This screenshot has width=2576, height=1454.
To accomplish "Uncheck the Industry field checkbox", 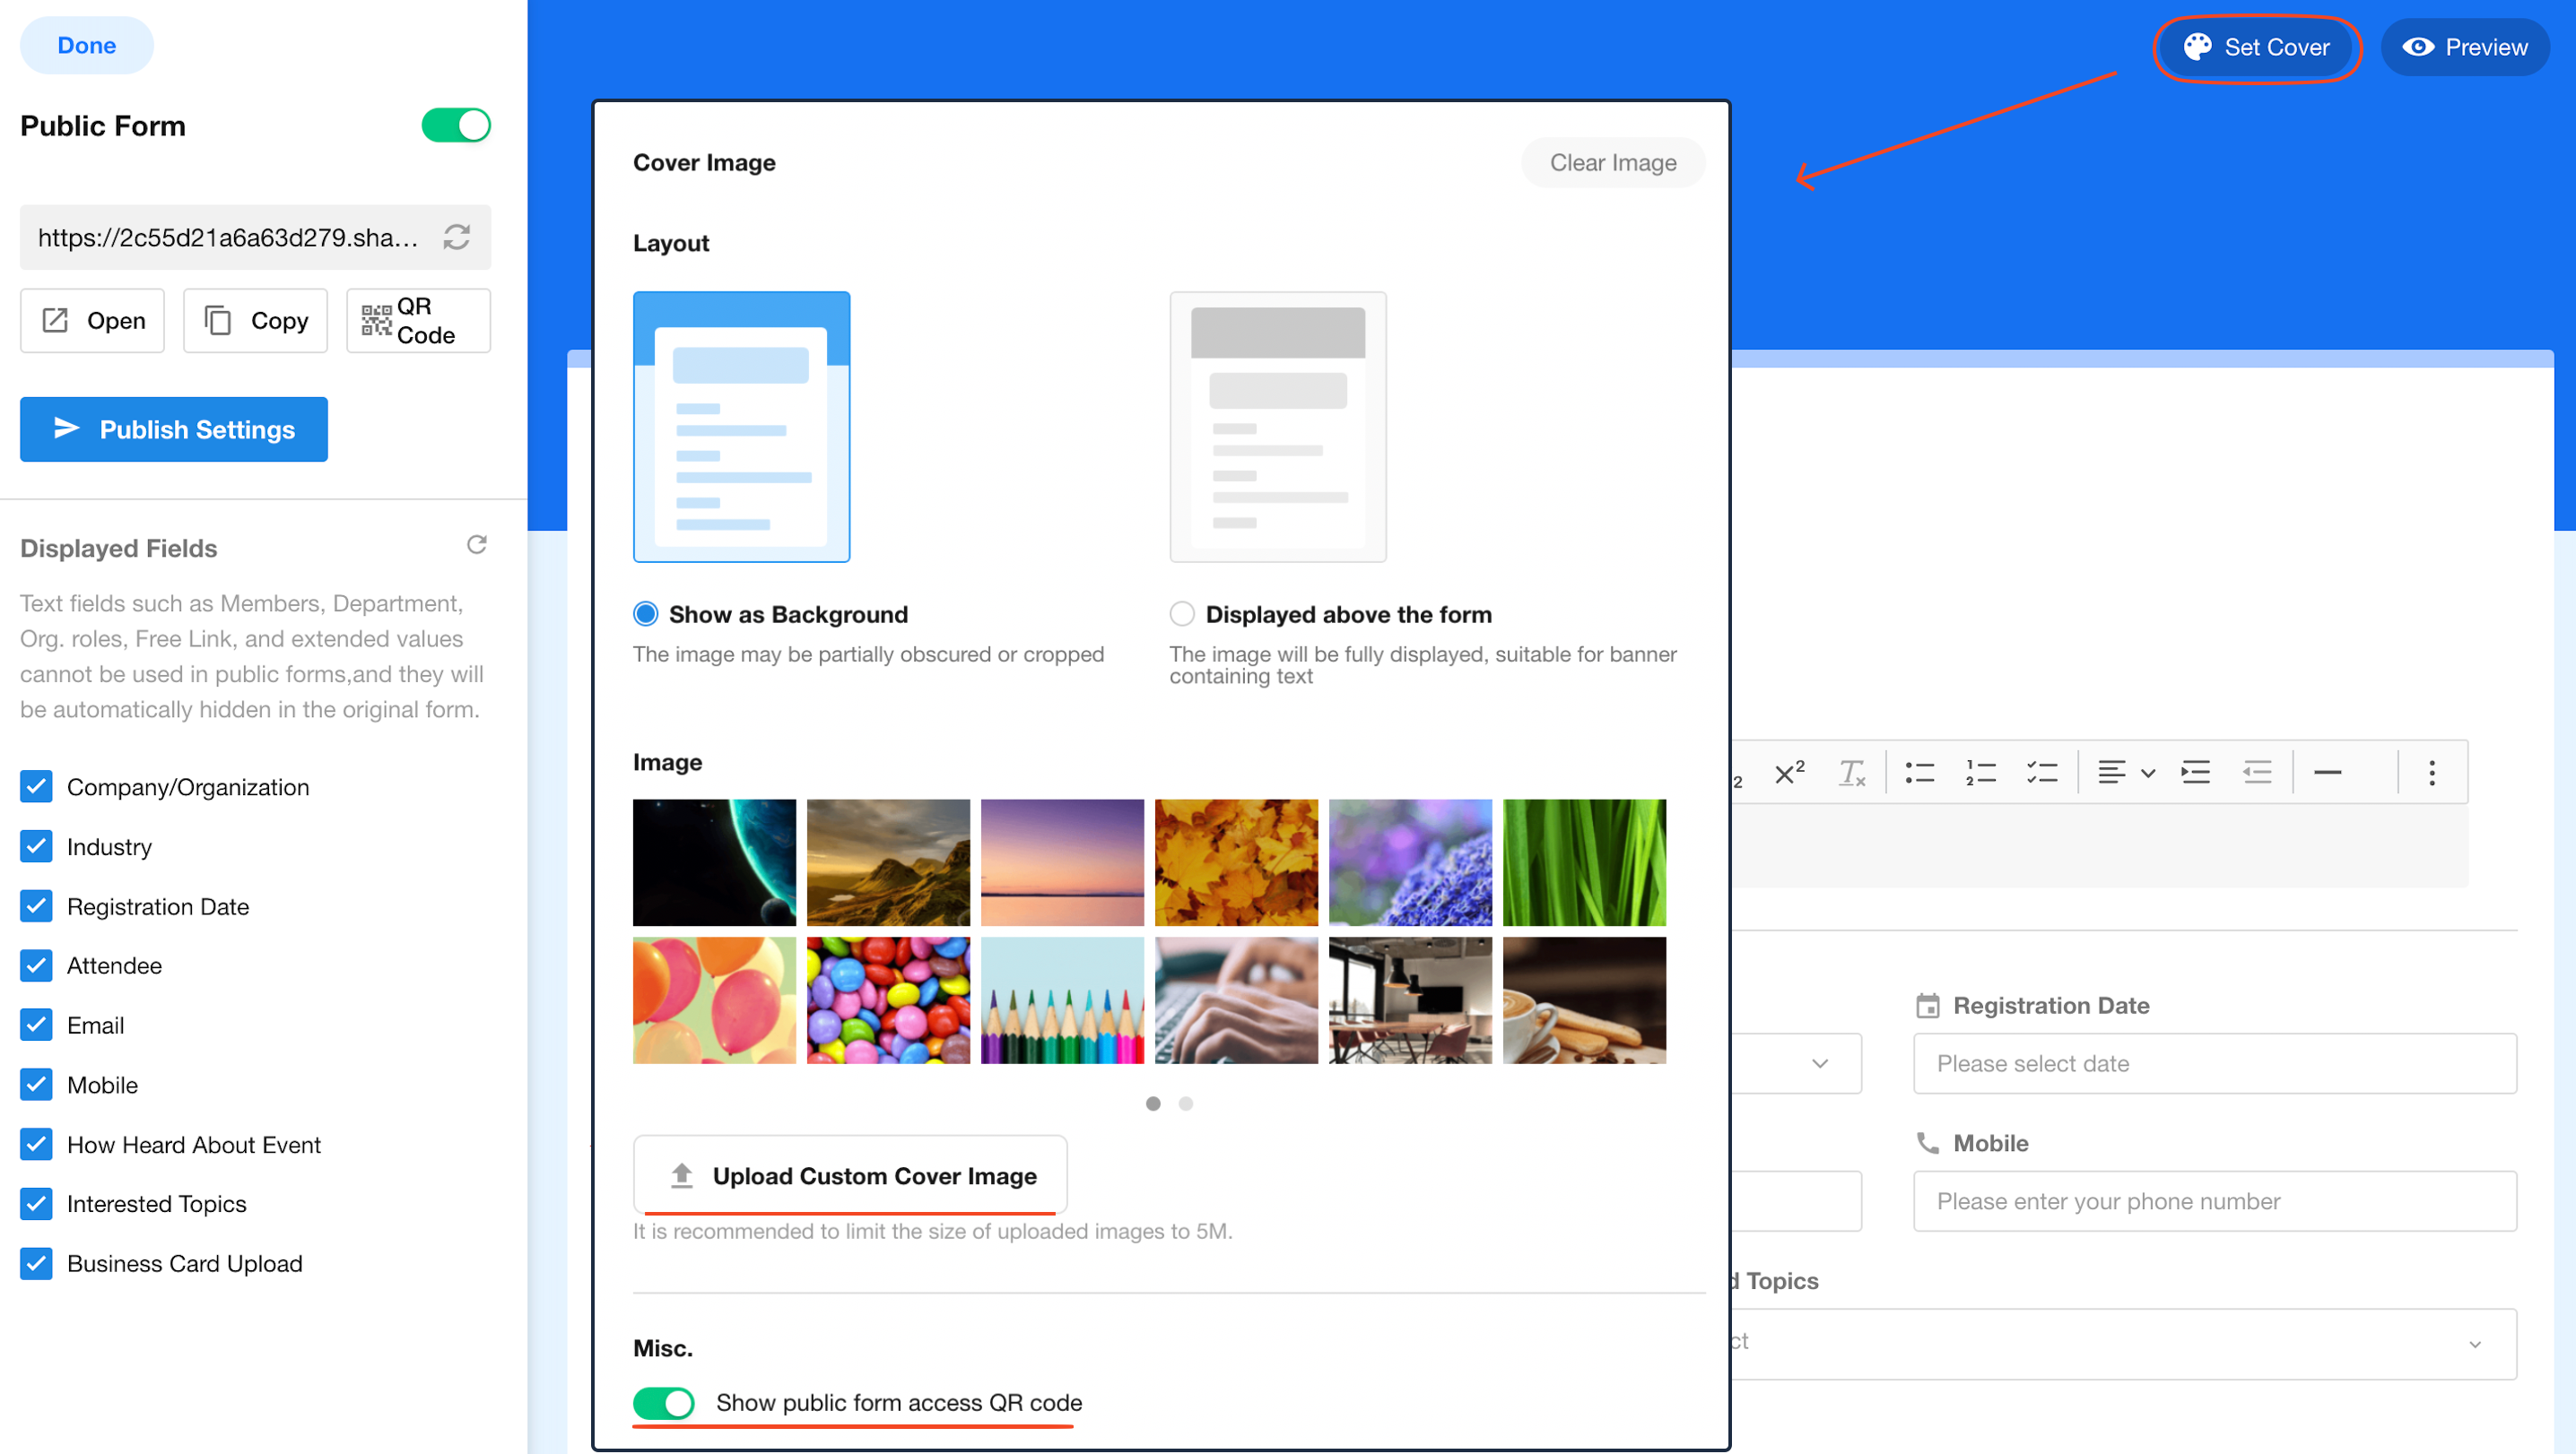I will (x=37, y=846).
